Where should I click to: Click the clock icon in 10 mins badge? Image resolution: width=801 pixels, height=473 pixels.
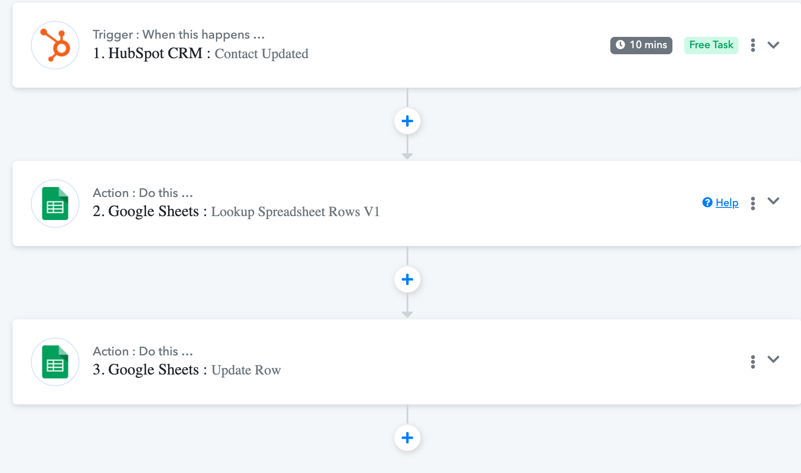click(x=620, y=45)
